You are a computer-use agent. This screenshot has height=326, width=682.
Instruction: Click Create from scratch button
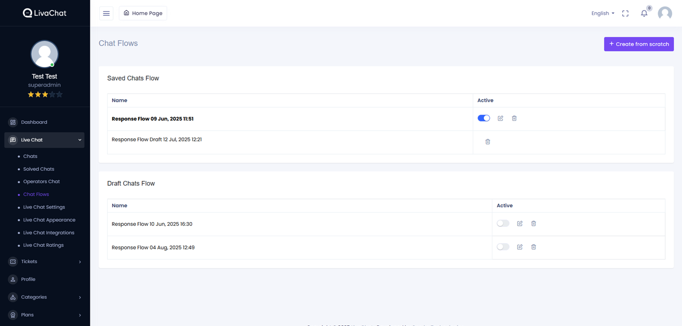point(639,44)
